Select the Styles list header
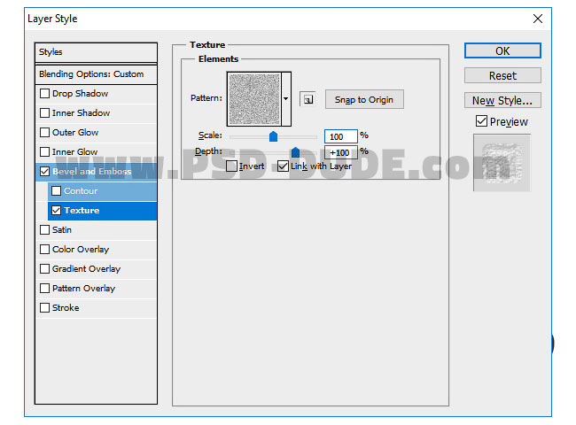This screenshot has height=425, width=576. pos(97,52)
